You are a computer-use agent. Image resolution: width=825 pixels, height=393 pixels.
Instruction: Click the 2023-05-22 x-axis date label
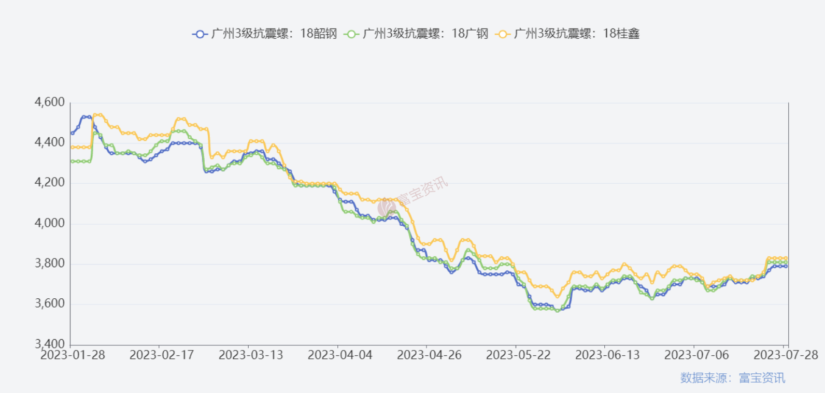point(518,355)
